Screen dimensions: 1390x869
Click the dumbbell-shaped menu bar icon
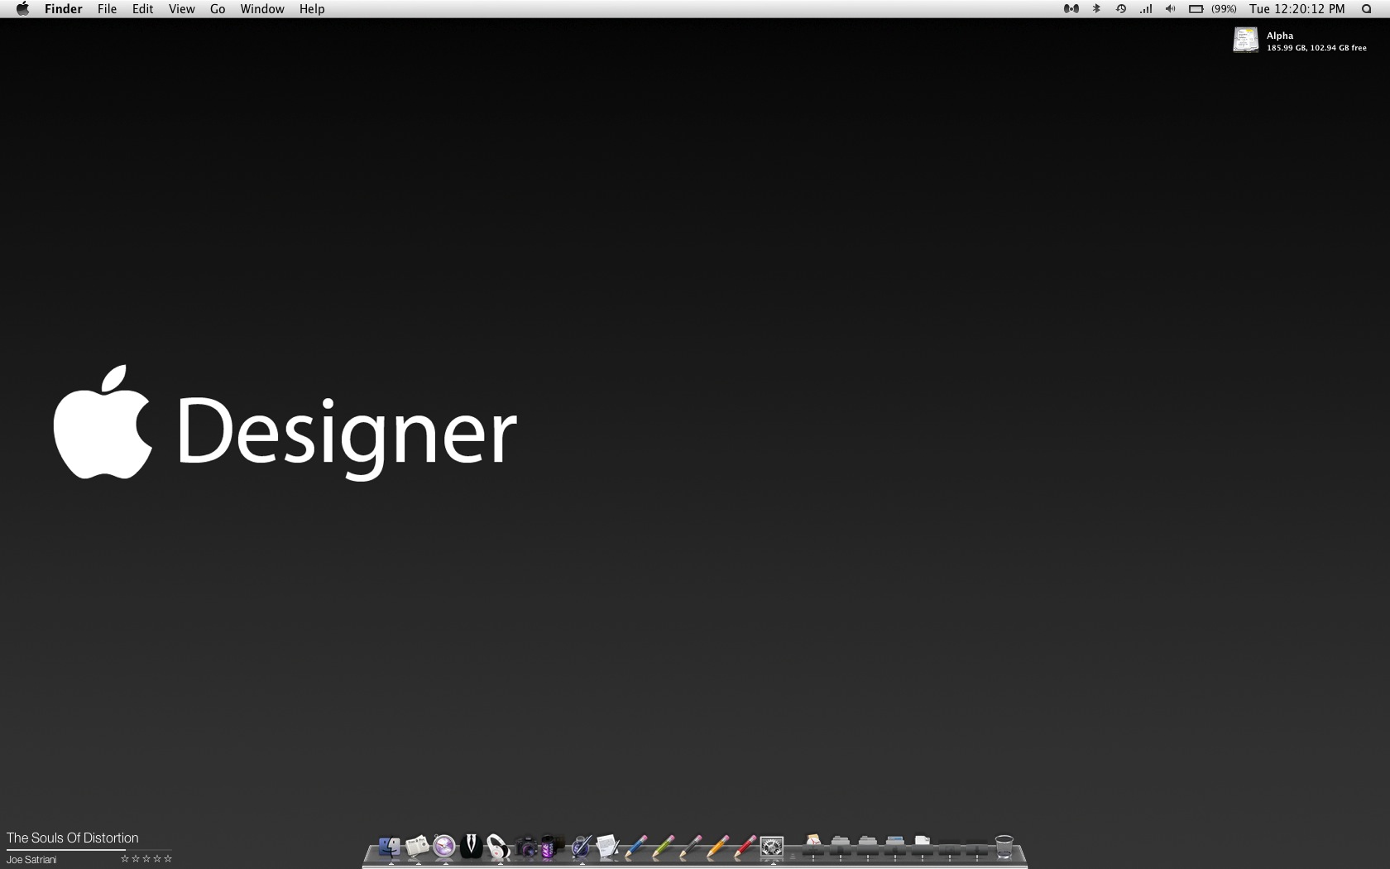(x=1071, y=9)
